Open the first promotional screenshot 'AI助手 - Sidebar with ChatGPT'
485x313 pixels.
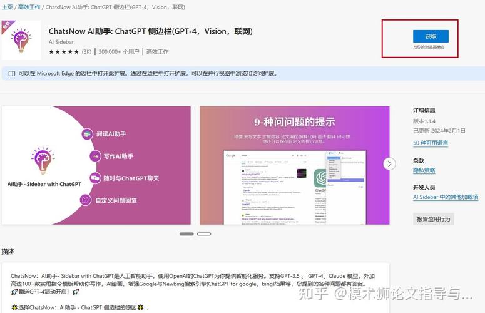(x=96, y=165)
